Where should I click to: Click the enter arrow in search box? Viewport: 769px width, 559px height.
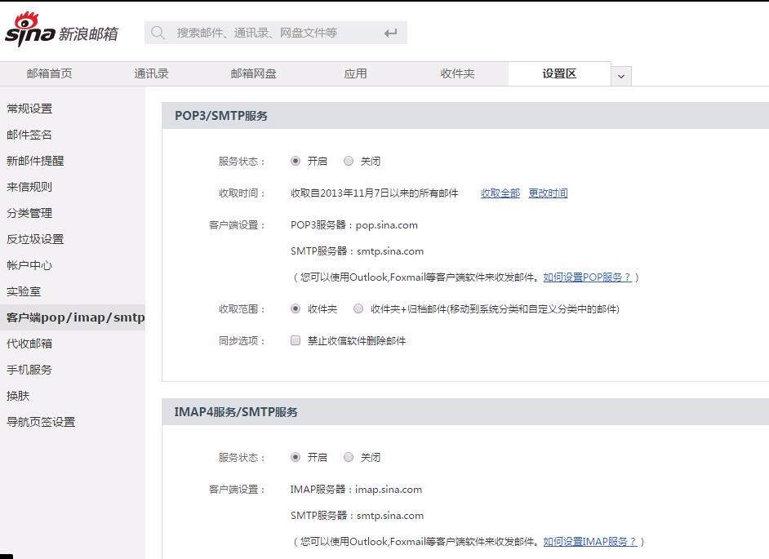[x=390, y=33]
